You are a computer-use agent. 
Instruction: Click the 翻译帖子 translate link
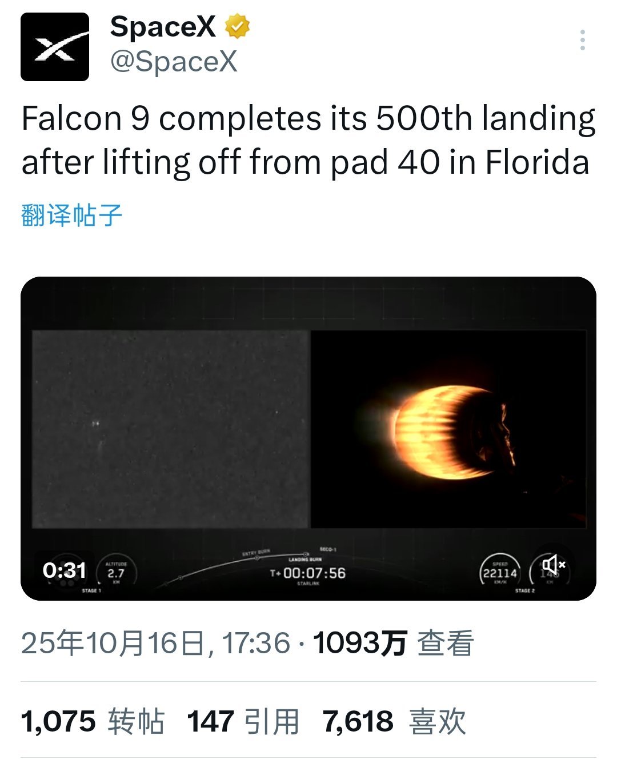[72, 215]
